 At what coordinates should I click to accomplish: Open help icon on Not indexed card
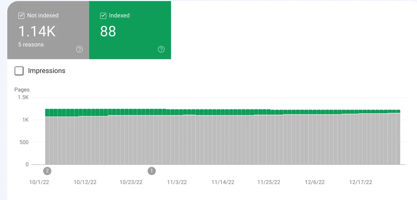pos(79,49)
